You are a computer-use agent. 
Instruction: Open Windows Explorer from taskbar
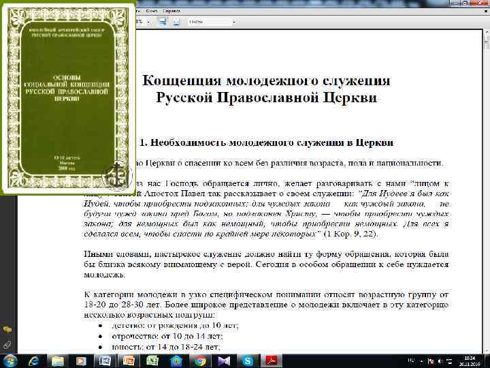[x=57, y=361]
